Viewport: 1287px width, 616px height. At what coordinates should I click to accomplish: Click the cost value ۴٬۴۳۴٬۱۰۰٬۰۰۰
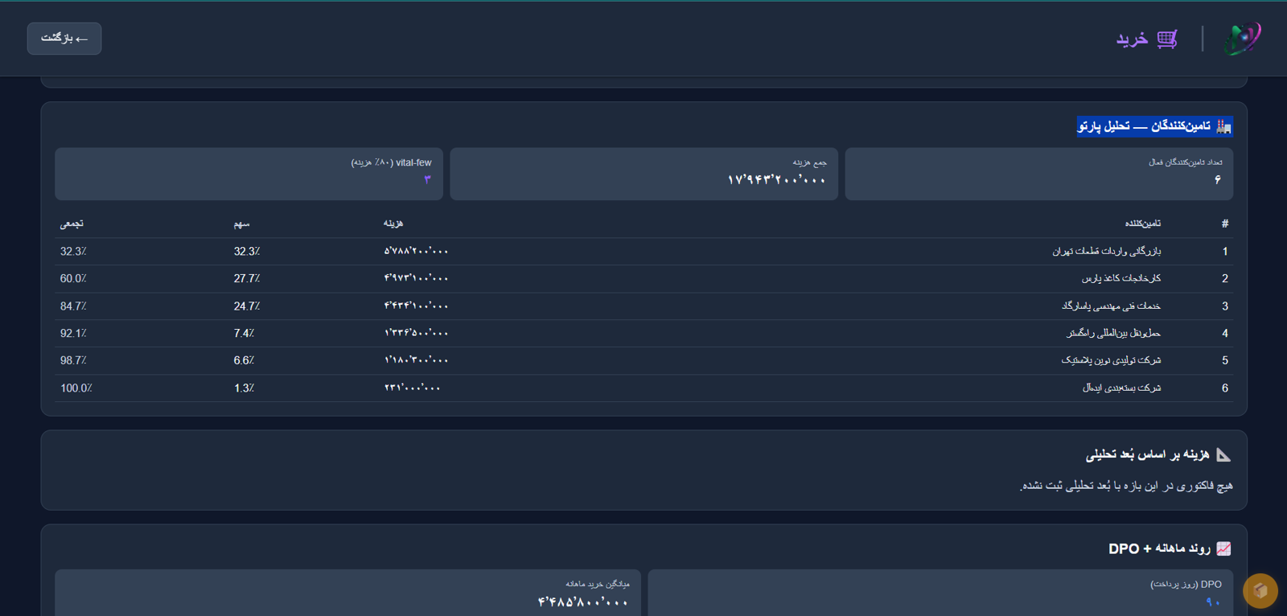pos(416,306)
